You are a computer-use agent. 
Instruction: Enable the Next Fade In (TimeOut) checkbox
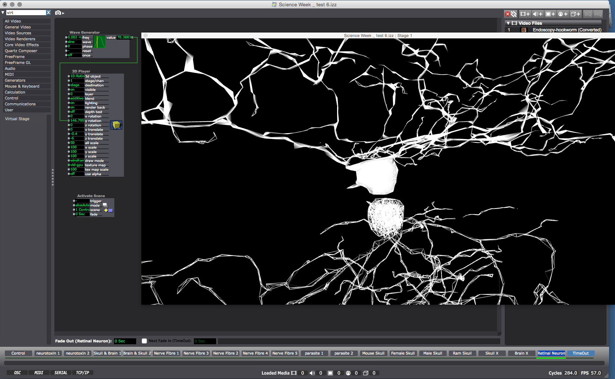point(144,341)
